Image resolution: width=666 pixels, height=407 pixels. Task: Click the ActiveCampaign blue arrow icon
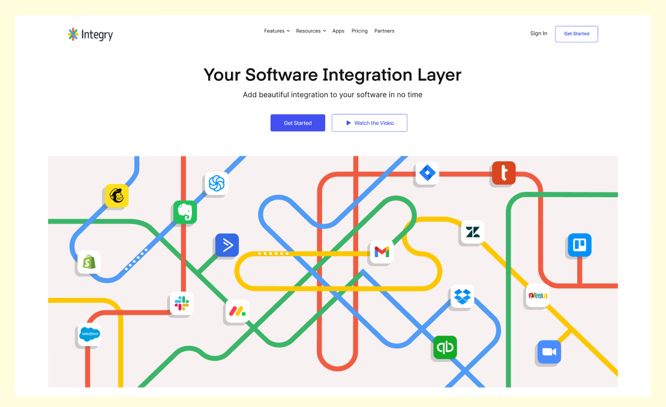click(x=227, y=245)
